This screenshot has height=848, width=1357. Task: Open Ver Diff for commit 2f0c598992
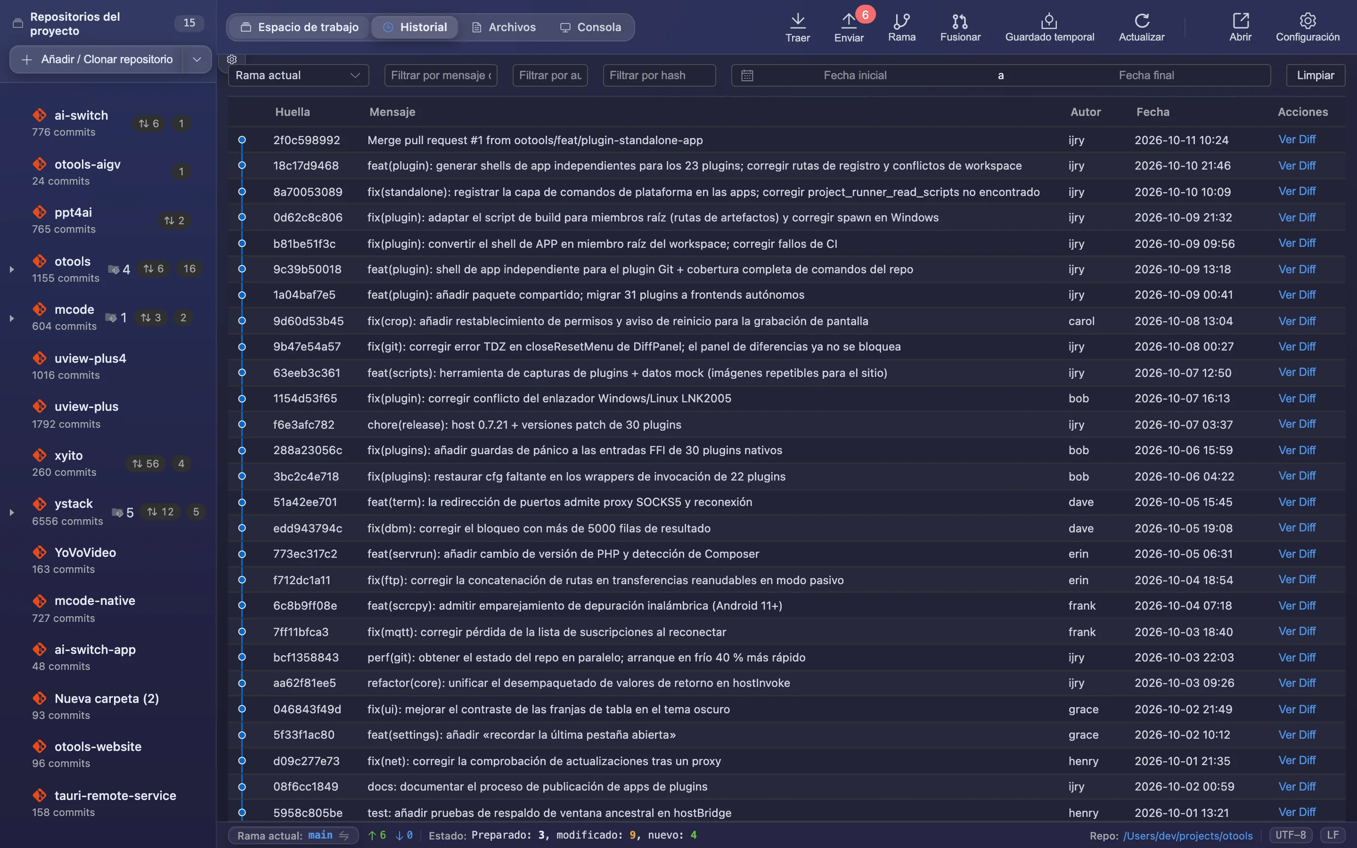click(1296, 139)
